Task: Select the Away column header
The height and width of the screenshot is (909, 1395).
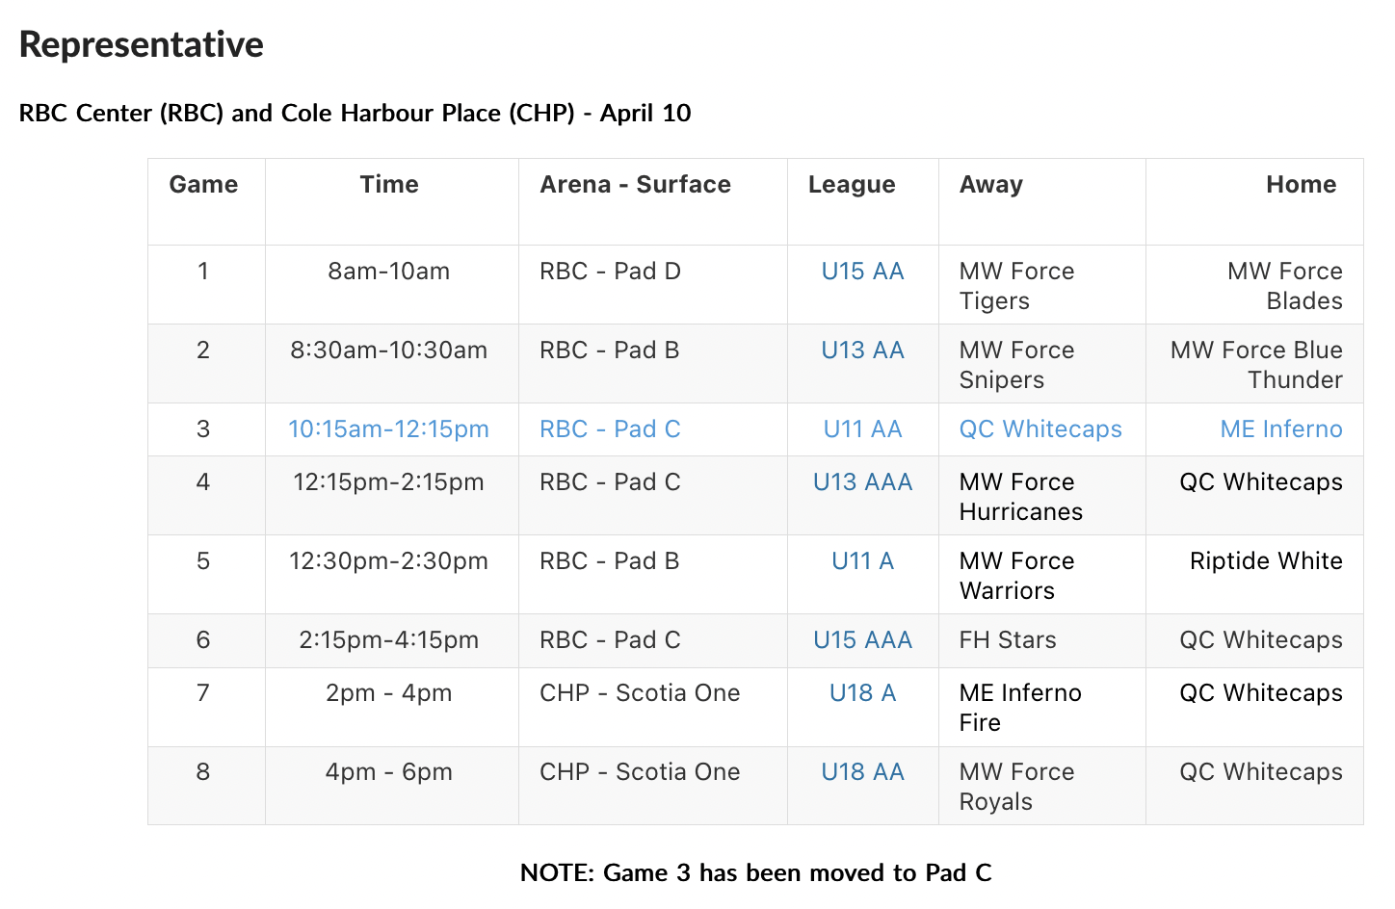Action: (x=990, y=185)
